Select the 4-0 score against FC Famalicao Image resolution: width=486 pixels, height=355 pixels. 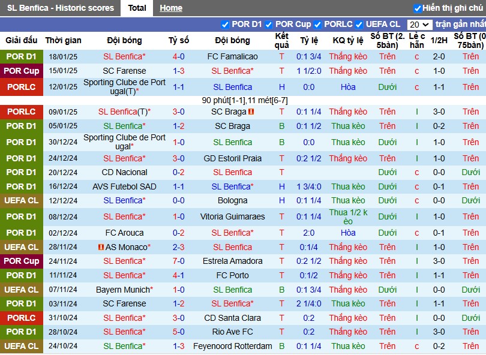tap(179, 56)
